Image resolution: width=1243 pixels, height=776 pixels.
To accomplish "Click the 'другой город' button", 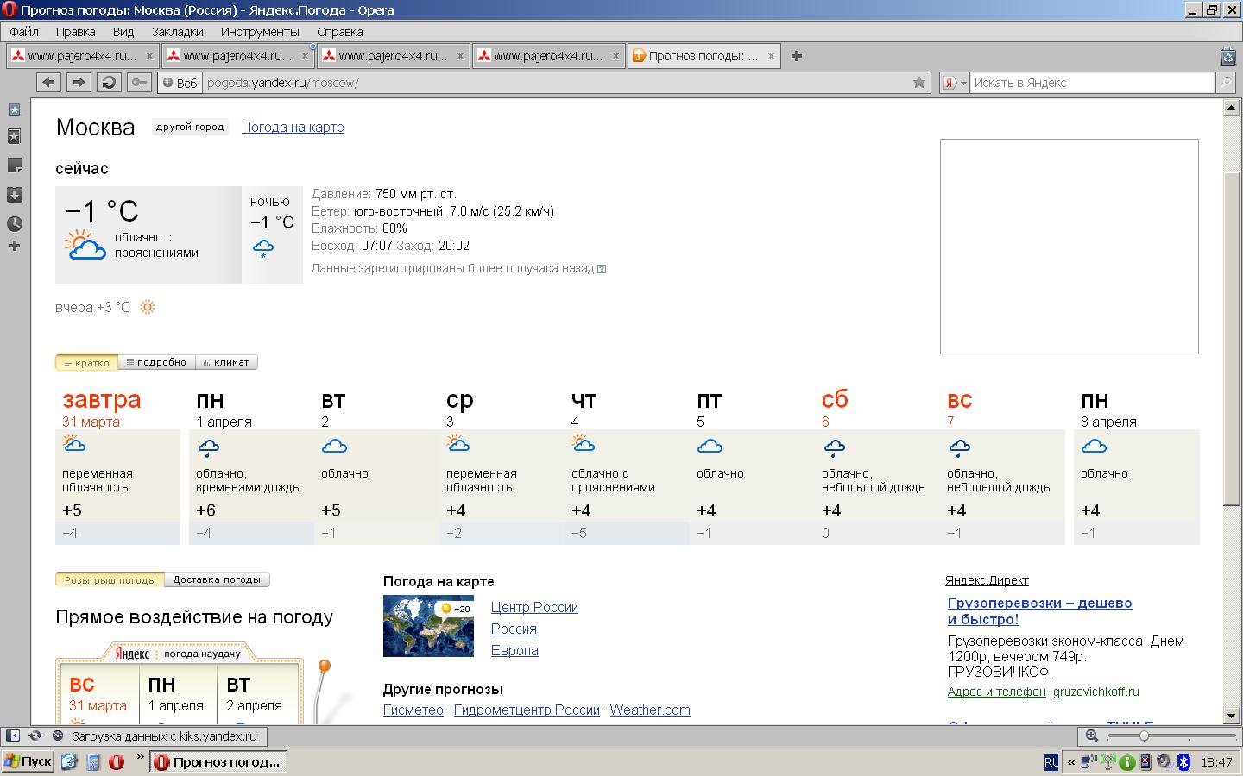I will [x=190, y=128].
